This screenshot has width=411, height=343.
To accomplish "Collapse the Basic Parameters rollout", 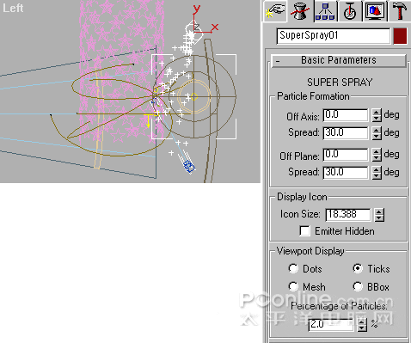I will pos(339,60).
